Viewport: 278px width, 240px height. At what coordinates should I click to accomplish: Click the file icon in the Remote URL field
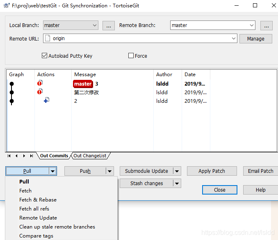(x=48, y=38)
